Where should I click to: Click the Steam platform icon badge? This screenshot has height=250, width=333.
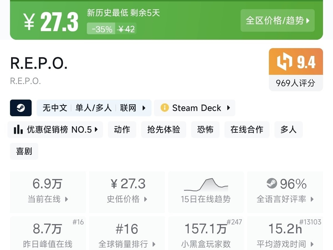click(21, 108)
